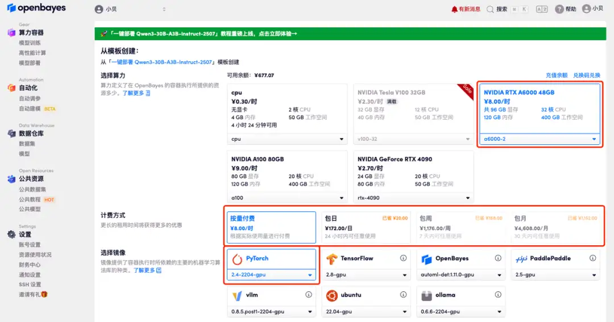Click the ubuntu logo icon

tap(331, 295)
